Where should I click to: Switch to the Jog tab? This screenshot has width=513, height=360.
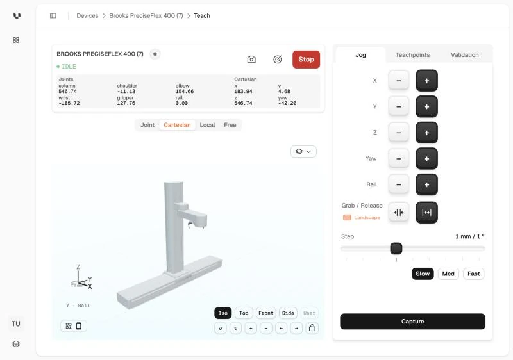coord(360,55)
